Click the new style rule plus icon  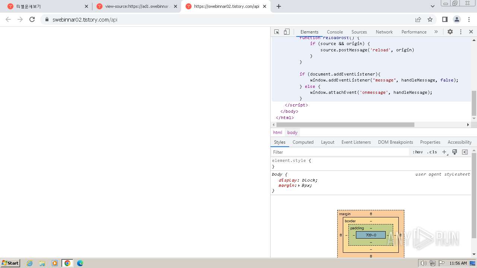[444, 152]
